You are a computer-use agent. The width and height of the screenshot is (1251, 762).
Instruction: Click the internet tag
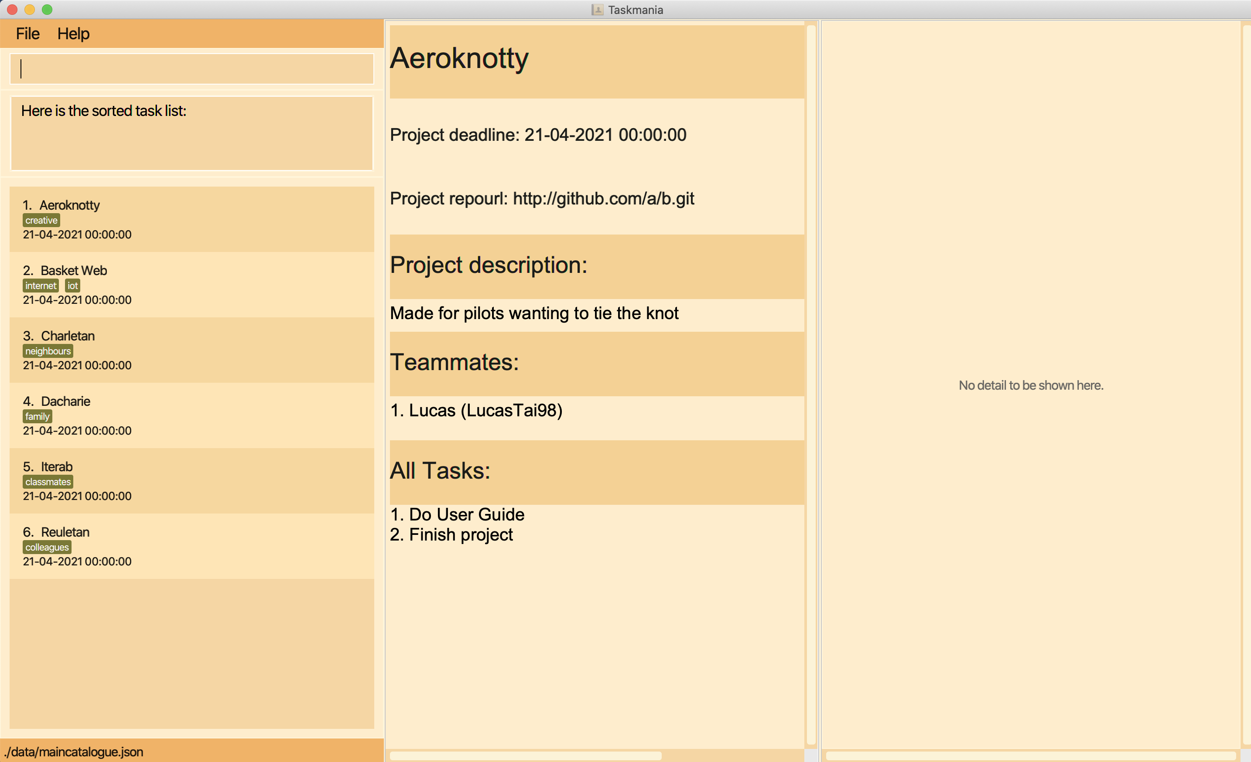click(x=41, y=286)
